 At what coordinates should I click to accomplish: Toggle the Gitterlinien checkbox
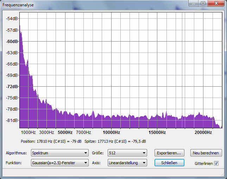tap(216, 163)
